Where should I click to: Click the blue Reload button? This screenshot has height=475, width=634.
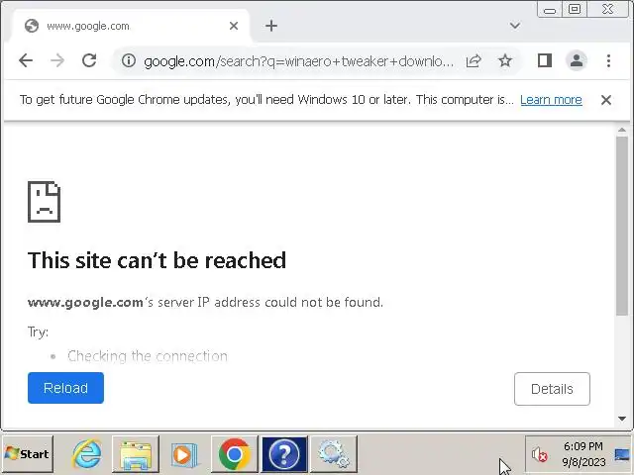point(66,388)
